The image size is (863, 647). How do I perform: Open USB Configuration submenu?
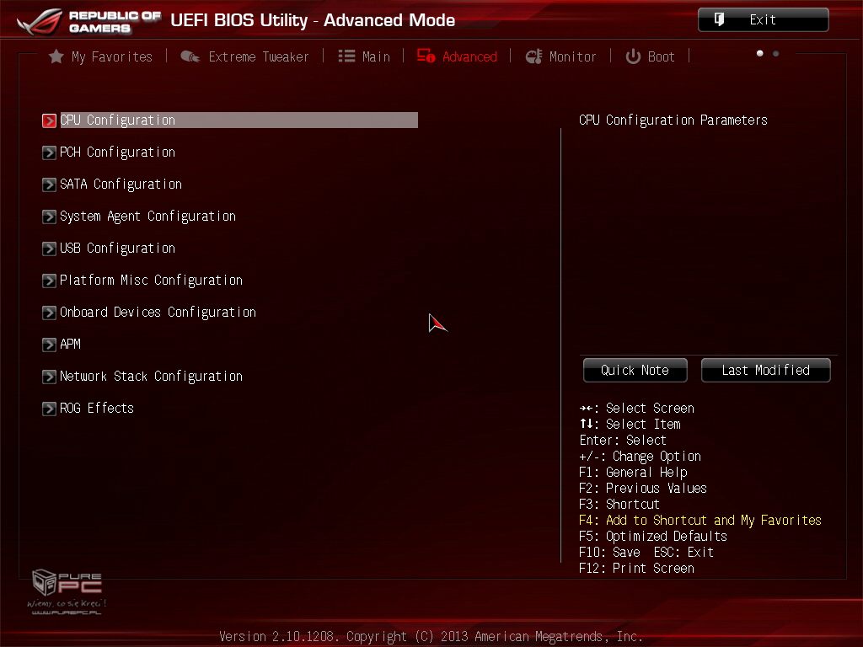(109, 249)
